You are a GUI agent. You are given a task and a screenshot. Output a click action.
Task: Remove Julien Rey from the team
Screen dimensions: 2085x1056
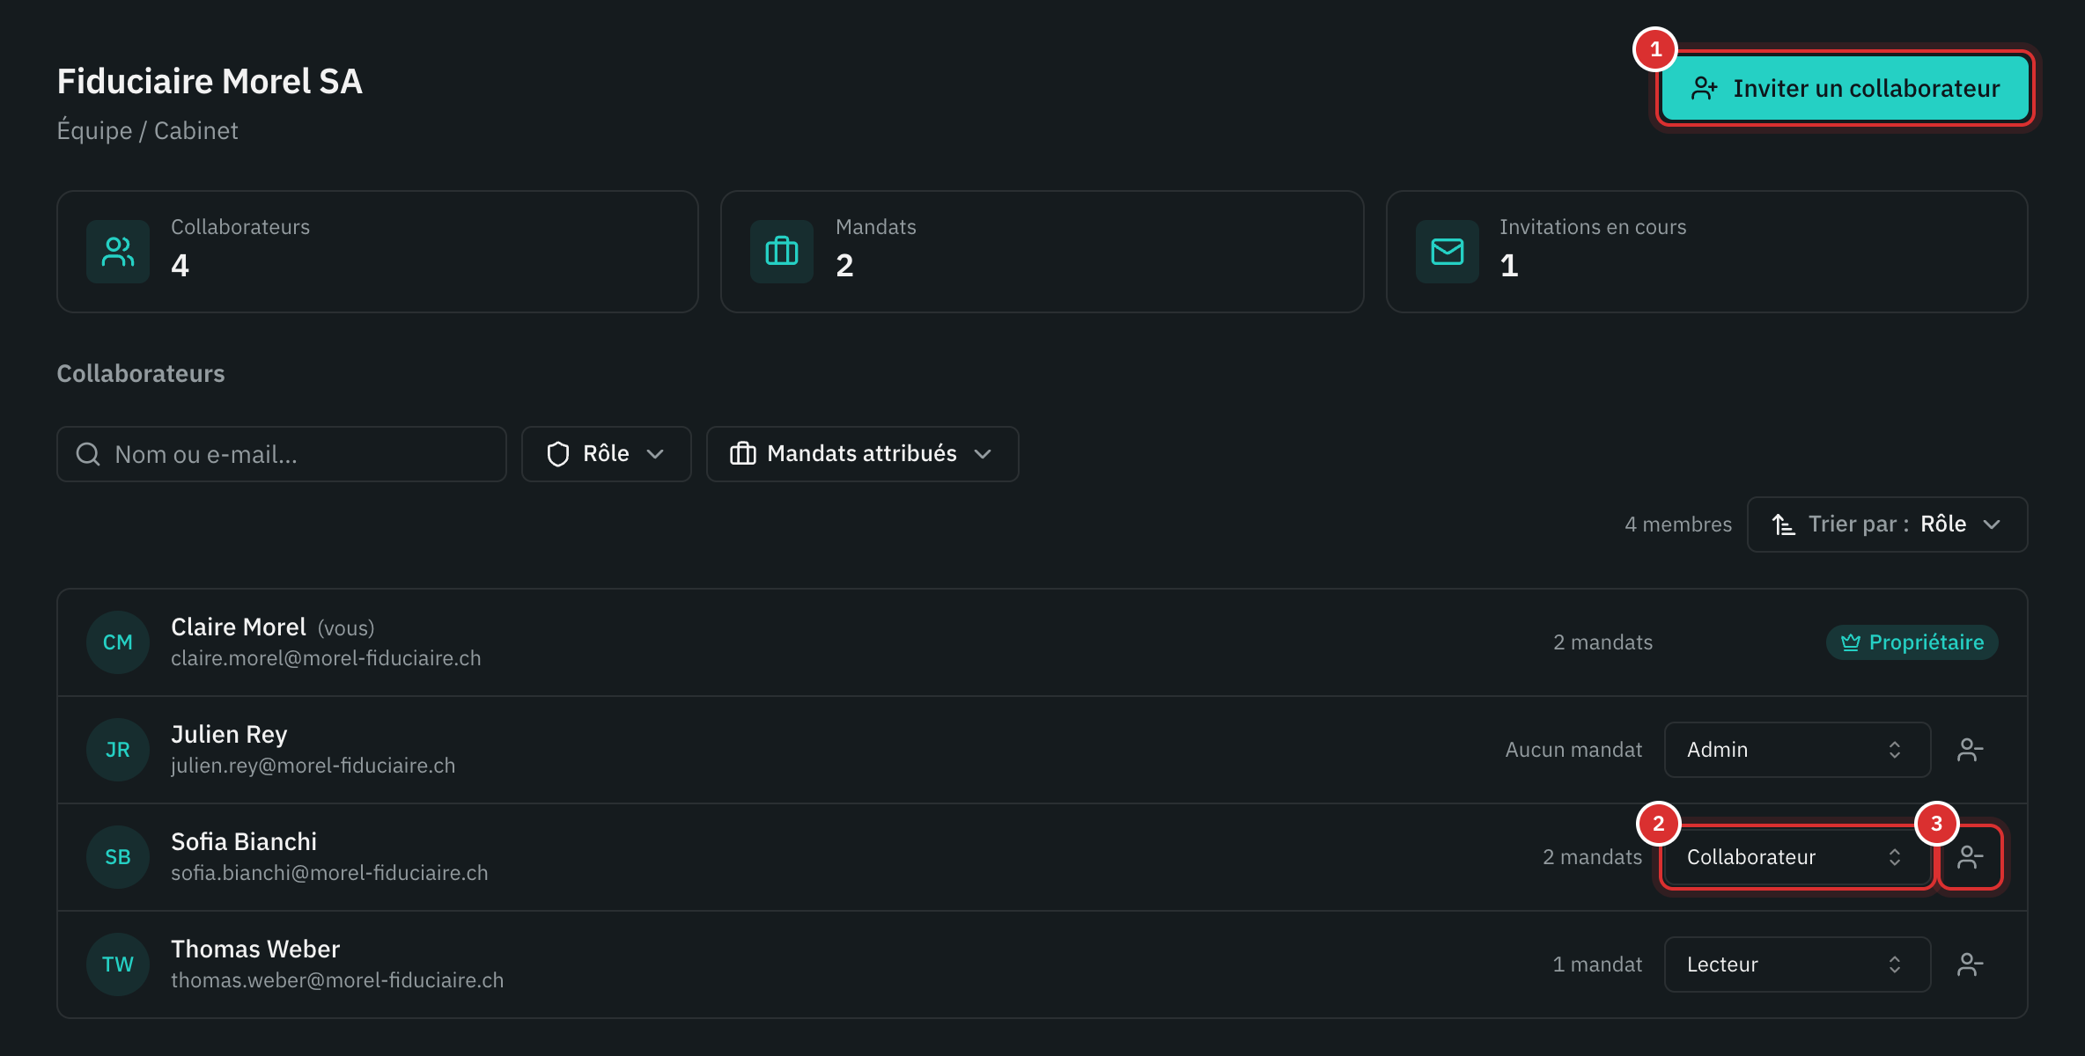1970,750
